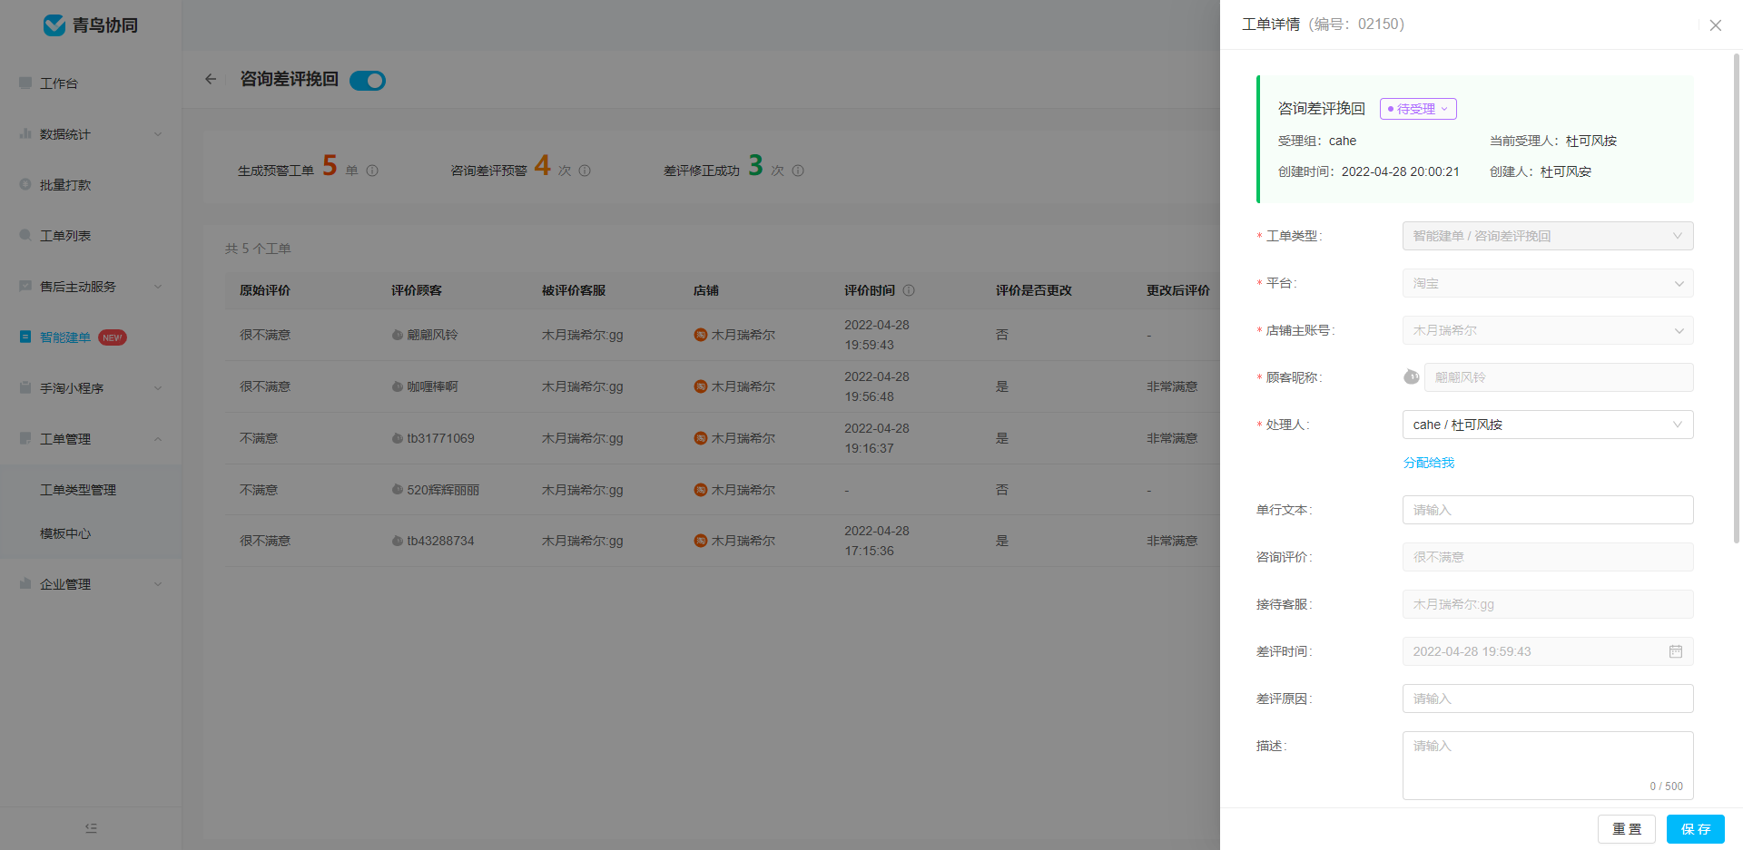Screen dimensions: 1743x850
Task: Click the 2022-04-28 17:15:36 time cell
Action: (x=877, y=541)
